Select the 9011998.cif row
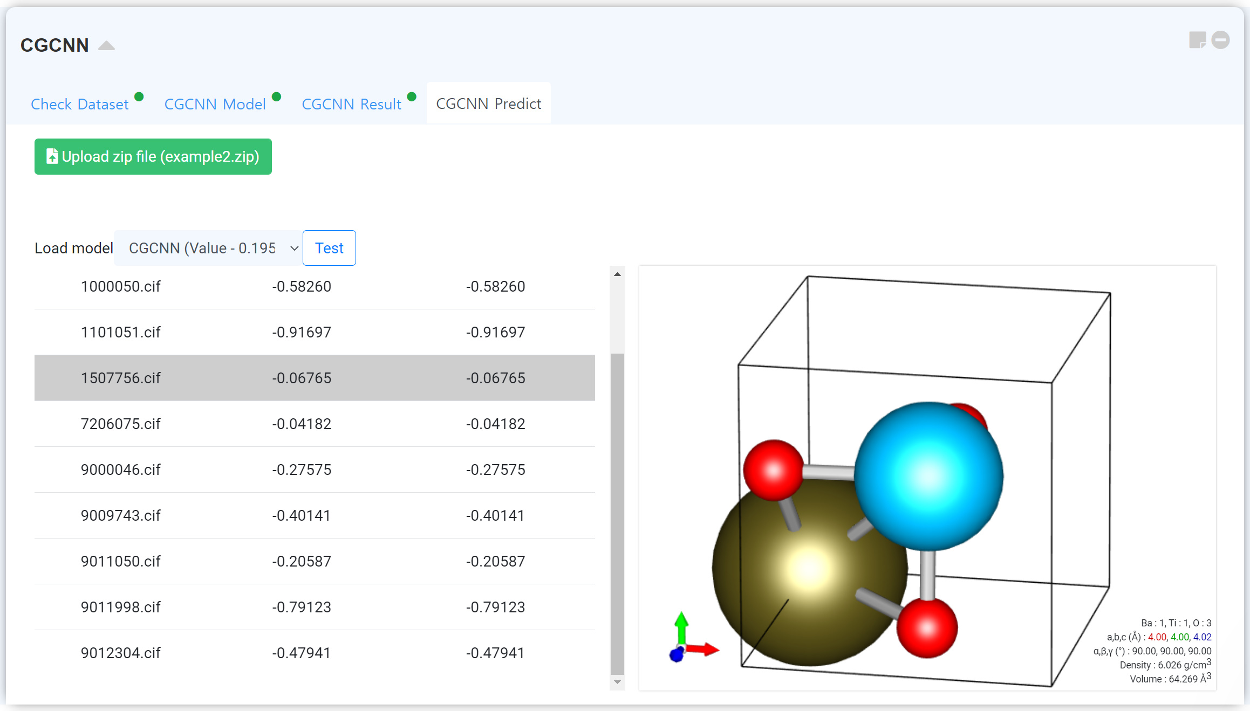This screenshot has width=1250, height=711. click(x=315, y=607)
